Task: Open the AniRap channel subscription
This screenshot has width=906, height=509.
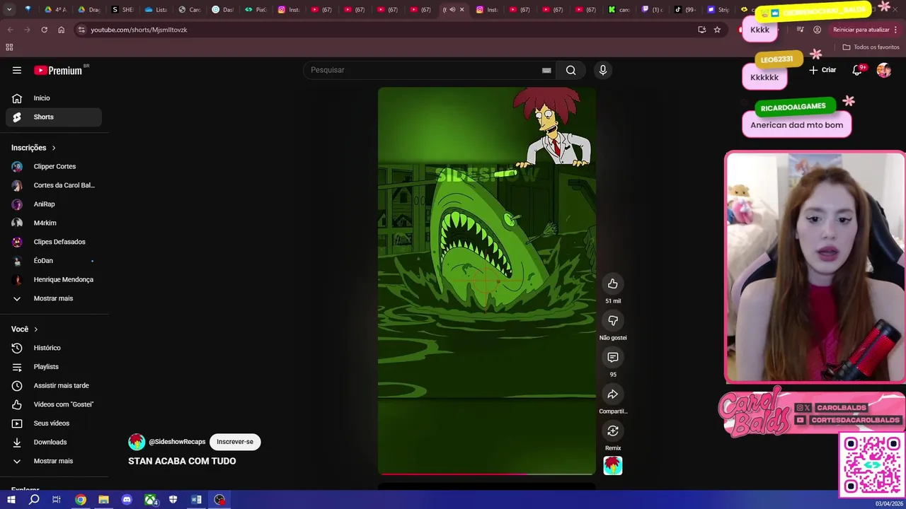Action: click(x=54, y=204)
